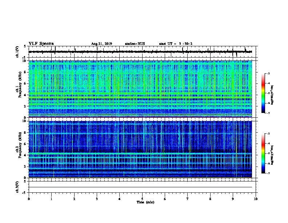Click time axis tick label '5'
The height and width of the screenshot is (223, 288).
click(142, 199)
